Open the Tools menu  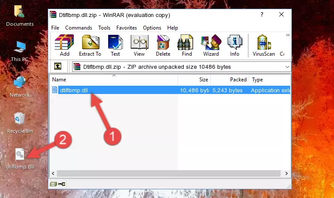(104, 28)
